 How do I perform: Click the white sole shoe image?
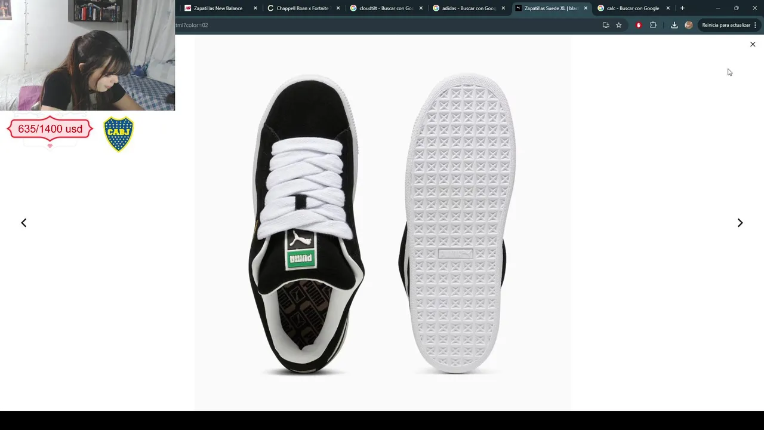[457, 224]
